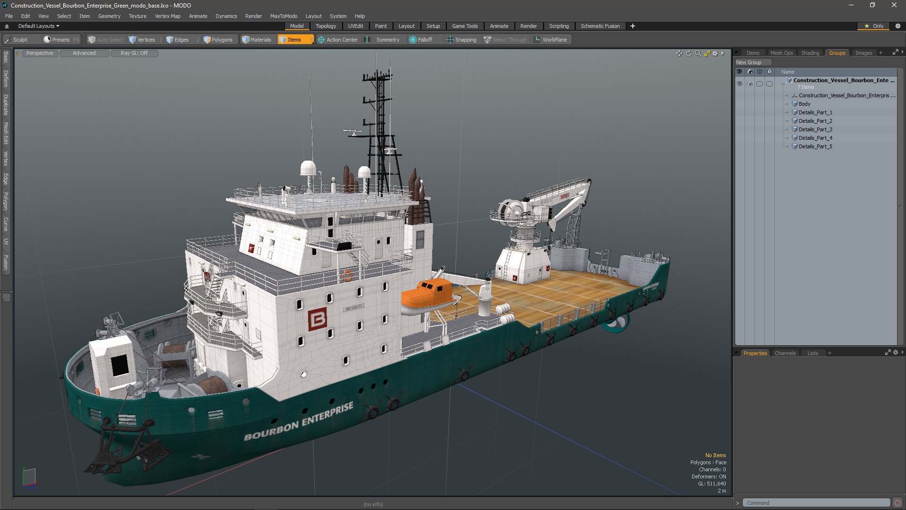The height and width of the screenshot is (510, 906).
Task: Click the Properties panel gear icon
Action: point(895,353)
